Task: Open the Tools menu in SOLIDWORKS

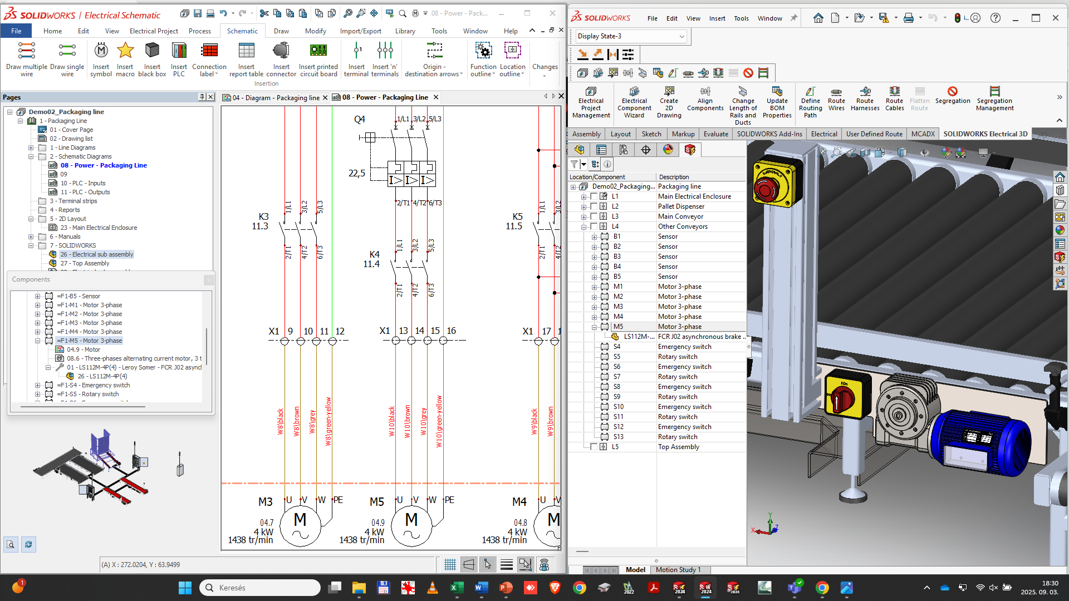Action: [x=741, y=18]
